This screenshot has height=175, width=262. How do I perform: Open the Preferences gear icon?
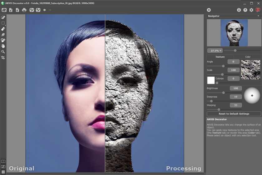251,10
